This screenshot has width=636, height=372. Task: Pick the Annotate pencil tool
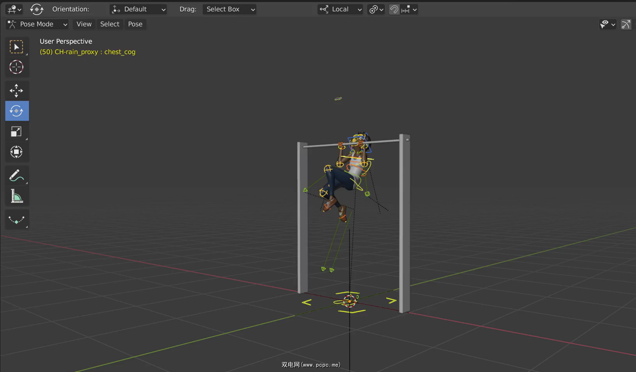click(x=16, y=176)
